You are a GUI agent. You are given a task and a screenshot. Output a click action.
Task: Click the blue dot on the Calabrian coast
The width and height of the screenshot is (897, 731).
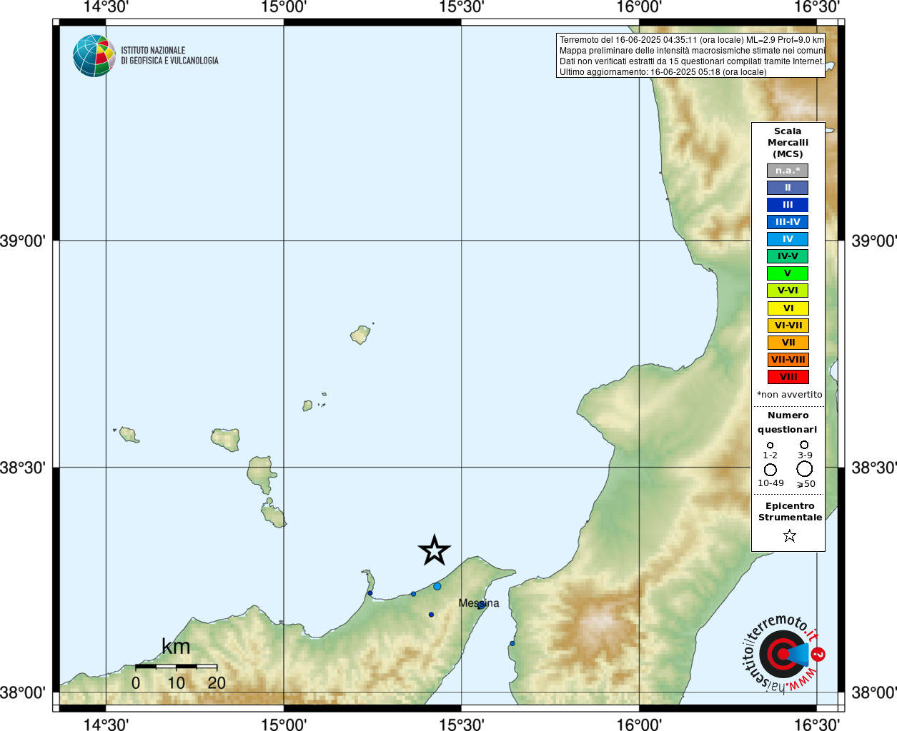pyautogui.click(x=512, y=643)
